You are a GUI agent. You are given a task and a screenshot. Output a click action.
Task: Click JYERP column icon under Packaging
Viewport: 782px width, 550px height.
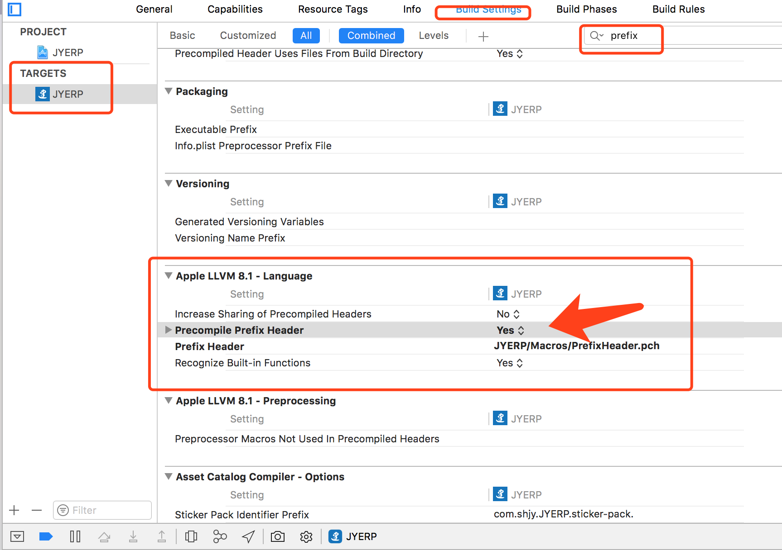point(500,109)
